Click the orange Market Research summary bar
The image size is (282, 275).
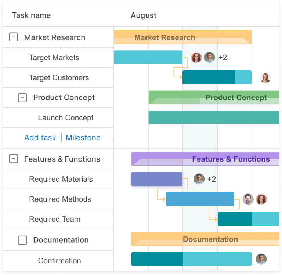click(x=182, y=37)
